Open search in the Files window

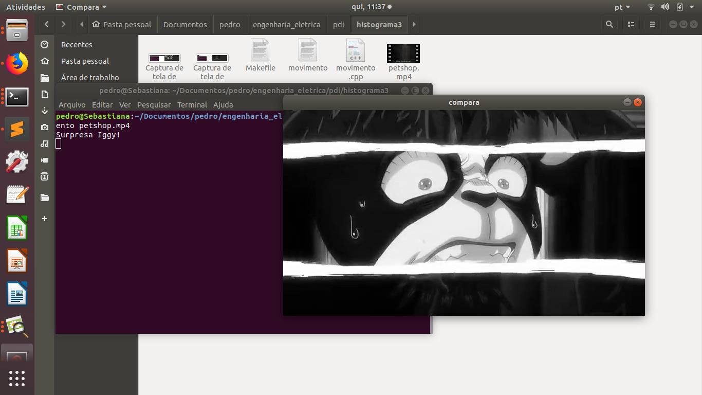pos(609,24)
